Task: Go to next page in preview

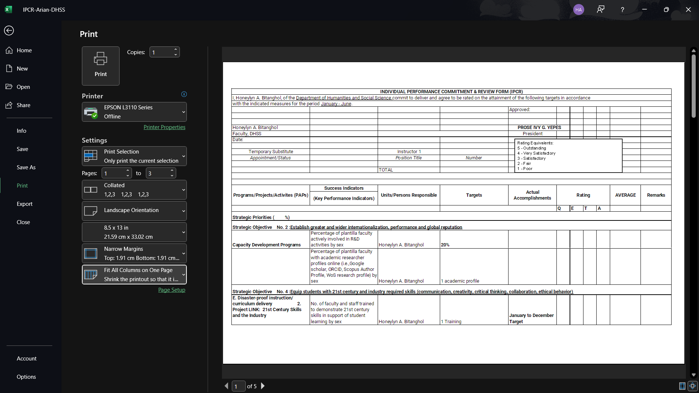Action: pos(263,386)
